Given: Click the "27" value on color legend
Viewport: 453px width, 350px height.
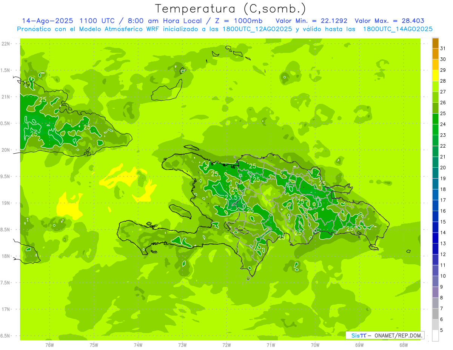Looking at the screenshot, I should 443,92.
